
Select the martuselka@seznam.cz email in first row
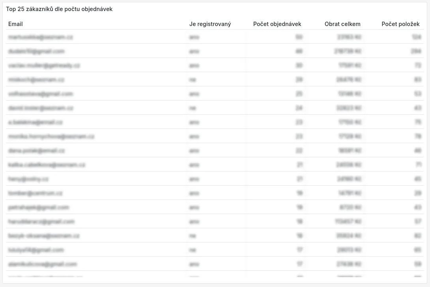40,37
